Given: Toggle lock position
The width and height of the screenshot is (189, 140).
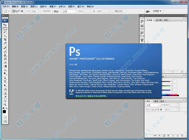Looking at the screenshot, I should tap(158, 109).
